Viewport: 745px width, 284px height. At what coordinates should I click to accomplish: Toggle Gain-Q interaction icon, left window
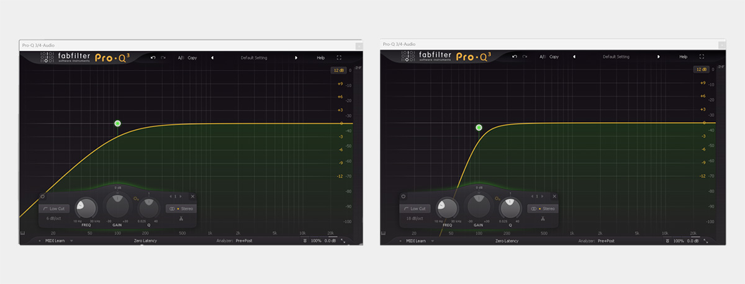(x=136, y=198)
